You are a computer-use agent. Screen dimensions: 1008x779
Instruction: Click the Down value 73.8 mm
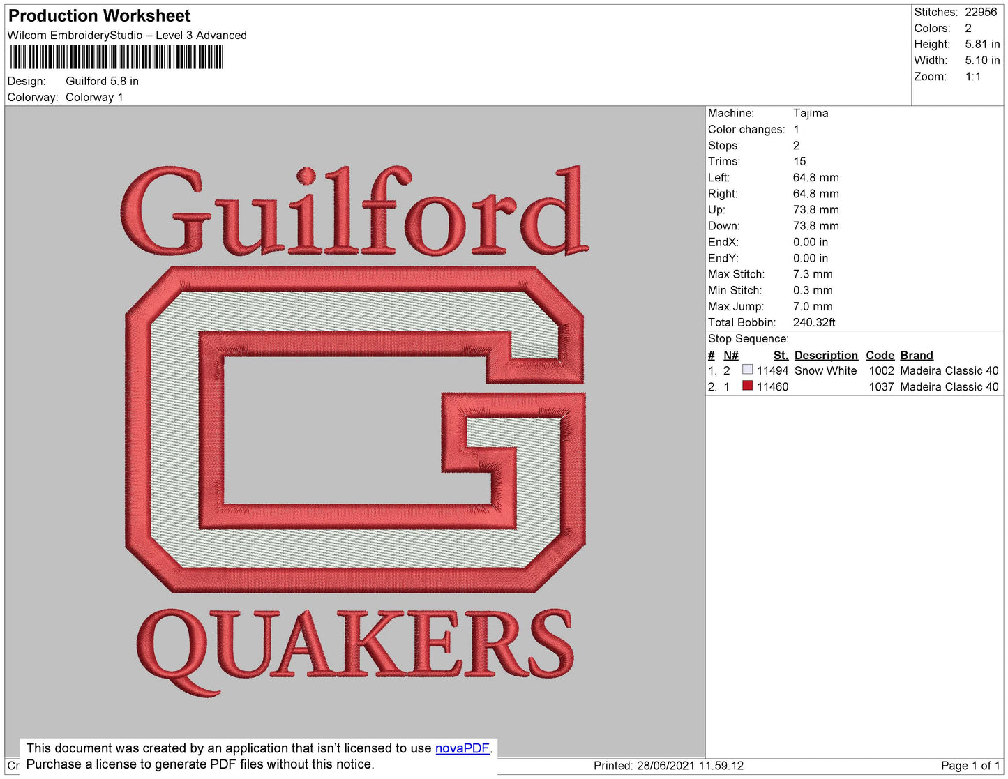coord(816,226)
